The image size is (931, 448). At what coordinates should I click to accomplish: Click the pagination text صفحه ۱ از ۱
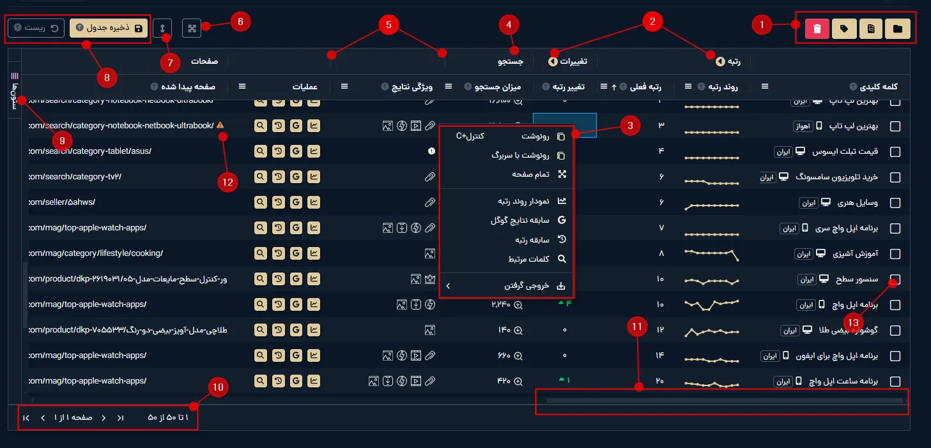pyautogui.click(x=73, y=417)
